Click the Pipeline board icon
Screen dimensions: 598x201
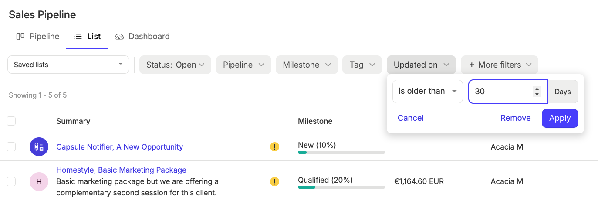pyautogui.click(x=20, y=37)
